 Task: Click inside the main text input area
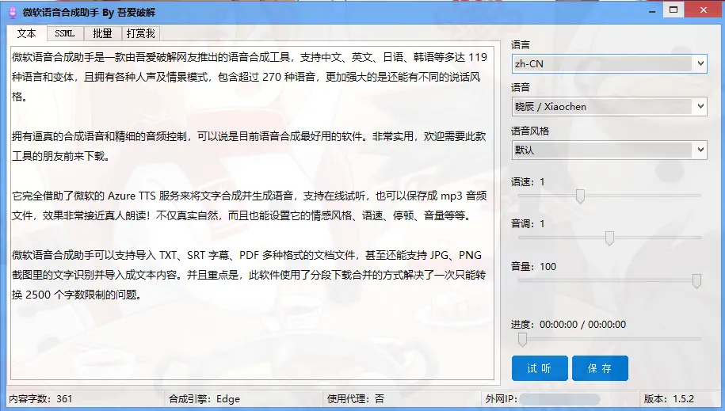pyautogui.click(x=253, y=213)
